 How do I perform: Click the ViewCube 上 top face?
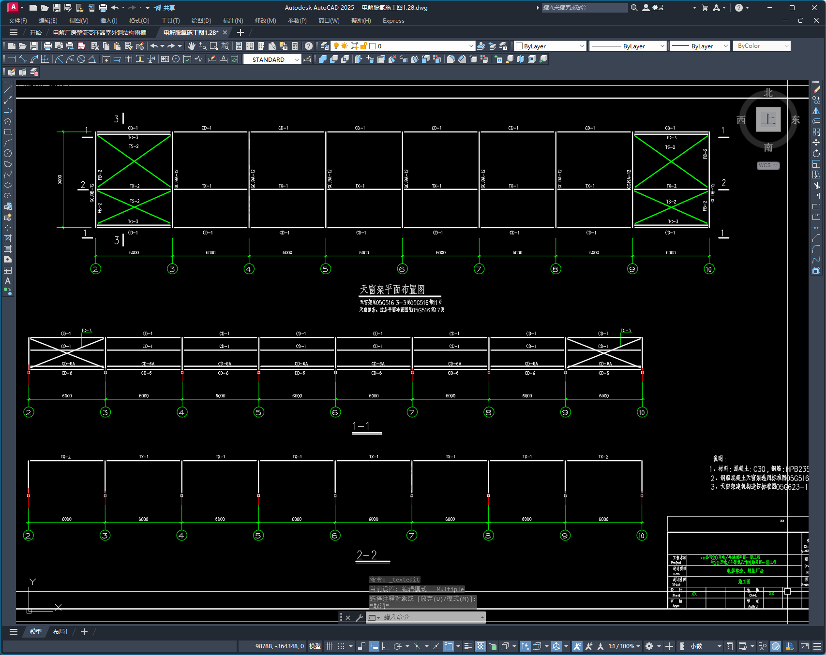(x=768, y=119)
